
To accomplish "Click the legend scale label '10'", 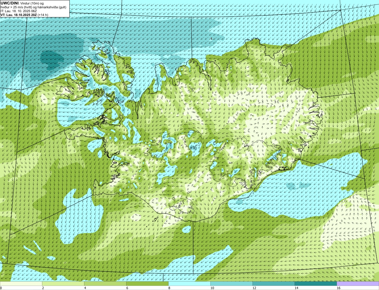I will [212, 288].
